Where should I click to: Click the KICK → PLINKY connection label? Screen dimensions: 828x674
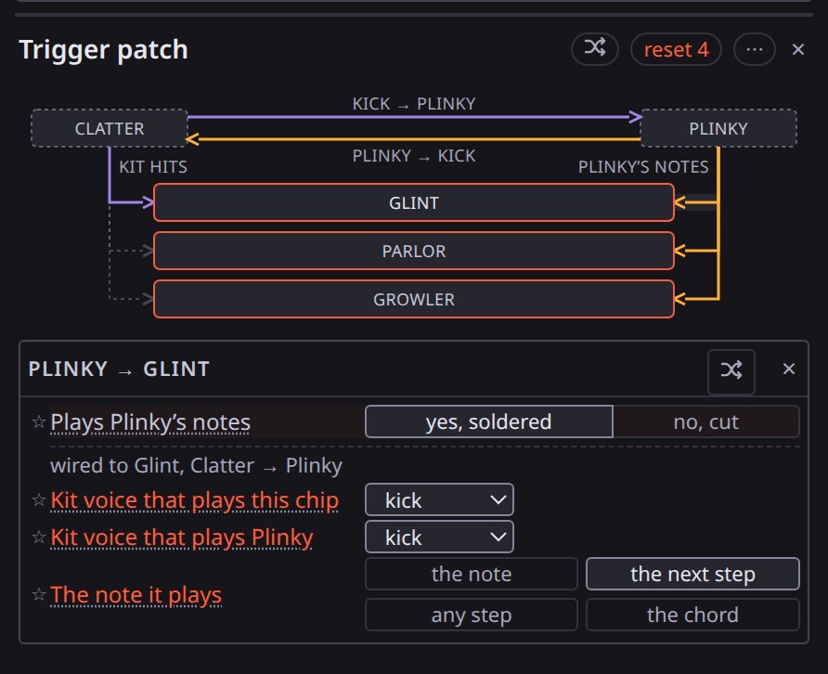point(414,104)
